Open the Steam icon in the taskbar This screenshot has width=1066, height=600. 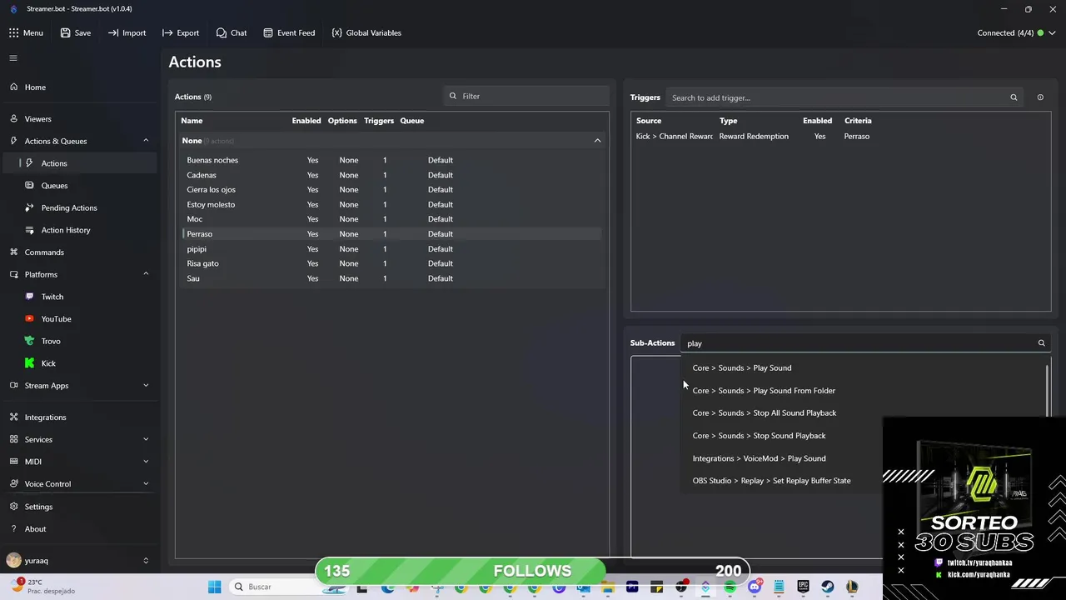(827, 587)
